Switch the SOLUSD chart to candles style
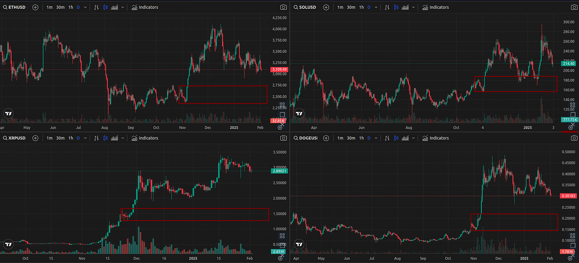The width and height of the screenshot is (579, 263). [x=396, y=7]
